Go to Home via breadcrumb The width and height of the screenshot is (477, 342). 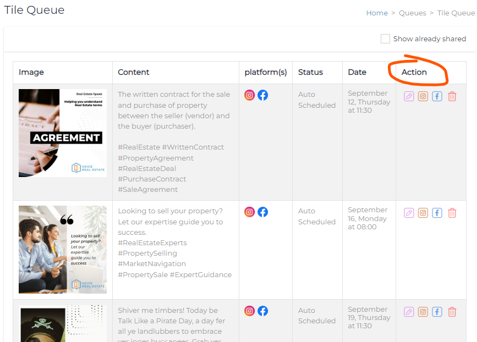click(377, 13)
